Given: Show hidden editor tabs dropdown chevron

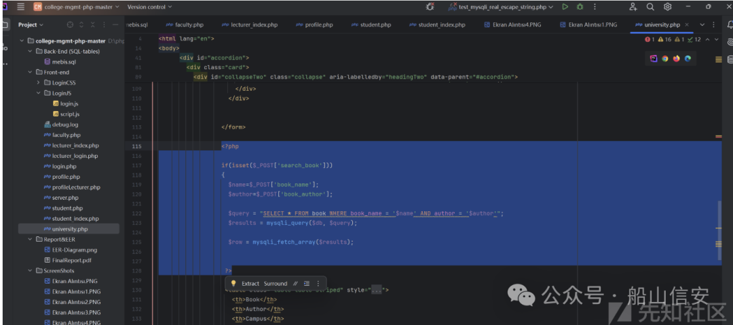Looking at the screenshot, I should tap(702, 24).
